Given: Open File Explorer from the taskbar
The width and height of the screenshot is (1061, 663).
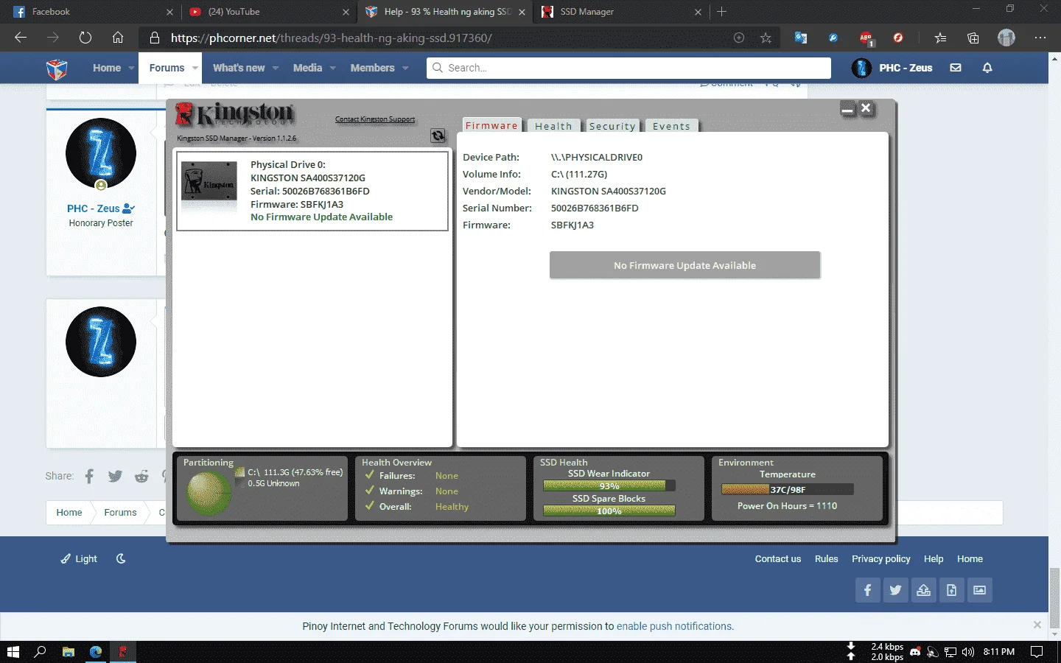Looking at the screenshot, I should coord(69,652).
